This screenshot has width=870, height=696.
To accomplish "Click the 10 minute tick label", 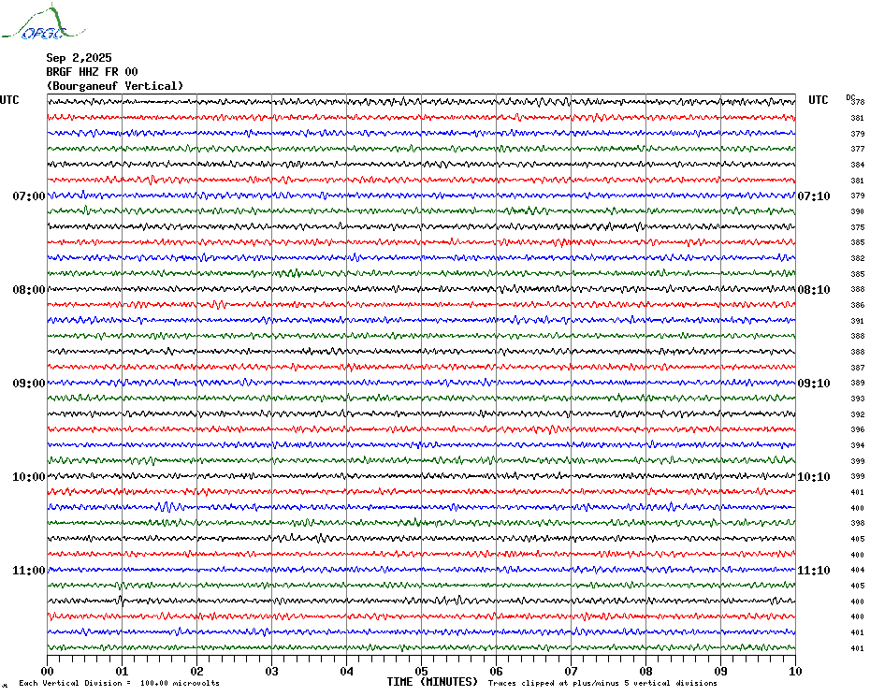I will (795, 672).
